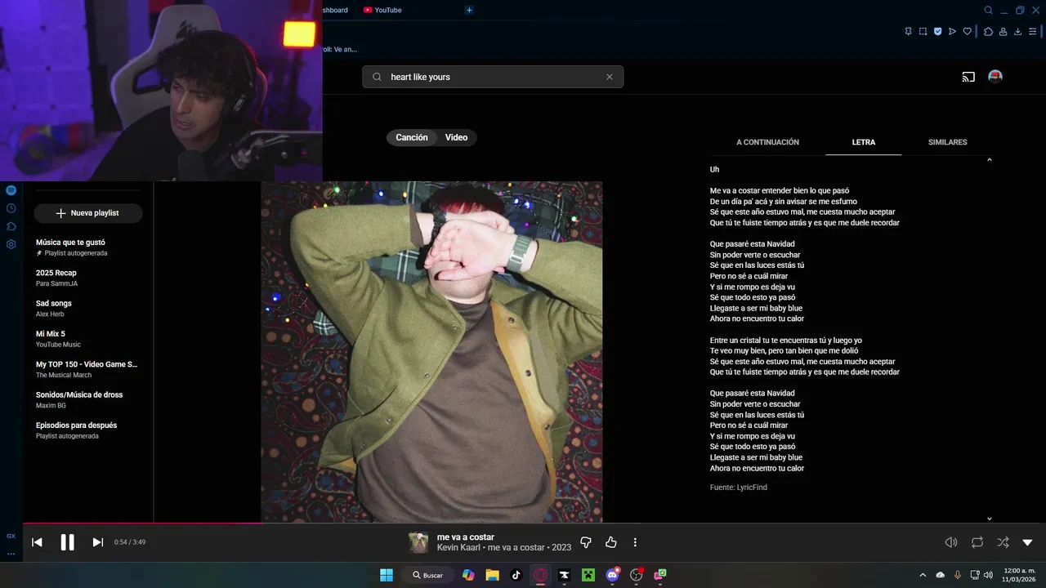Open the easy setup sliders menu icon
This screenshot has width=1046, height=588.
click(x=1032, y=32)
